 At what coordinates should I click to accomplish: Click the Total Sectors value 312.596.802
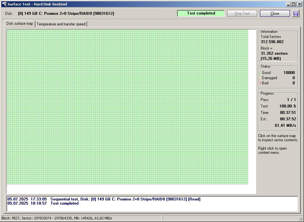272,42
